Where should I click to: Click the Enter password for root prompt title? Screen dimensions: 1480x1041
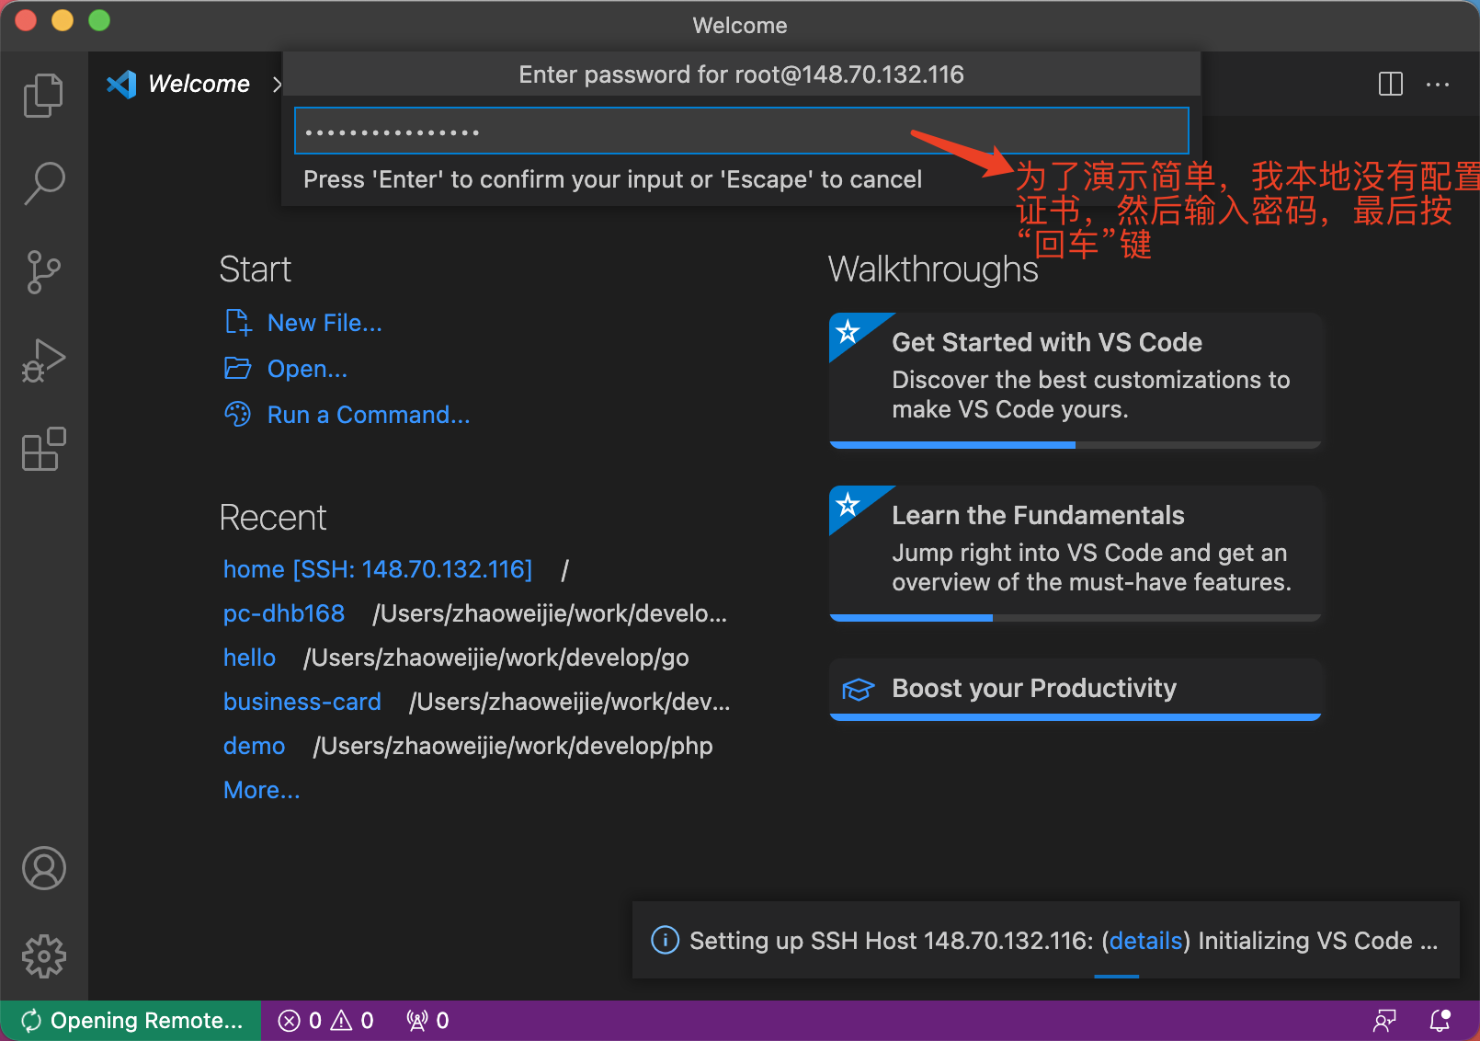(741, 74)
